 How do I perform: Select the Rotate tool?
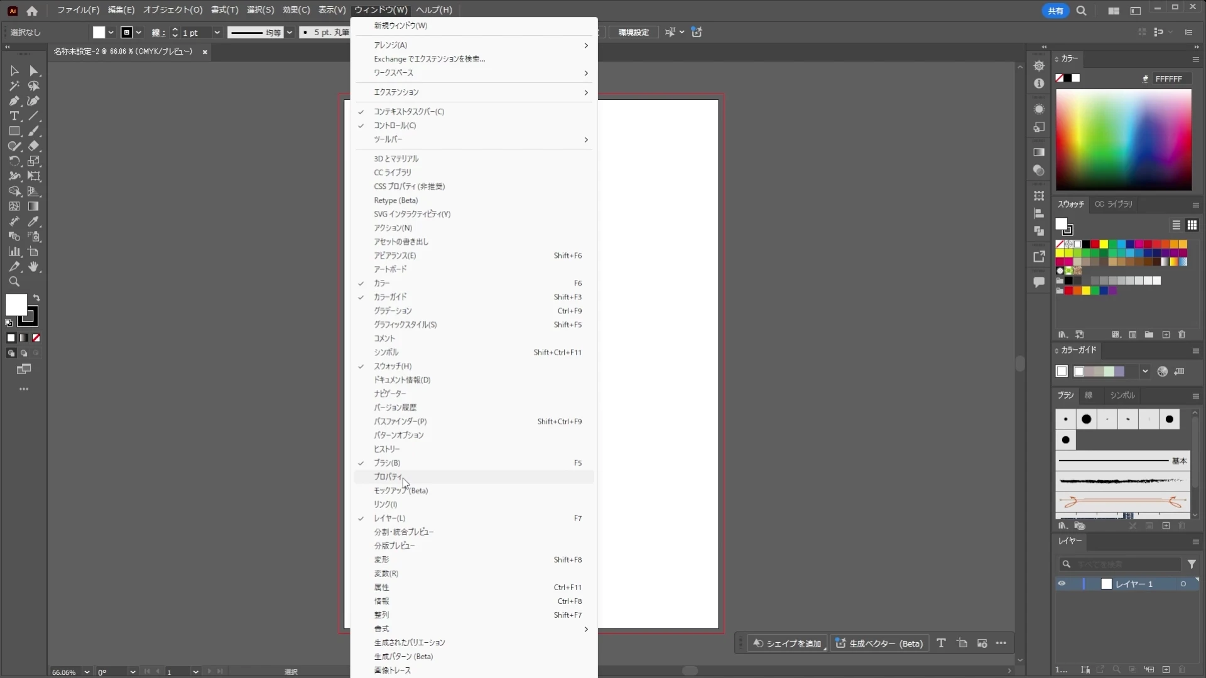click(14, 161)
